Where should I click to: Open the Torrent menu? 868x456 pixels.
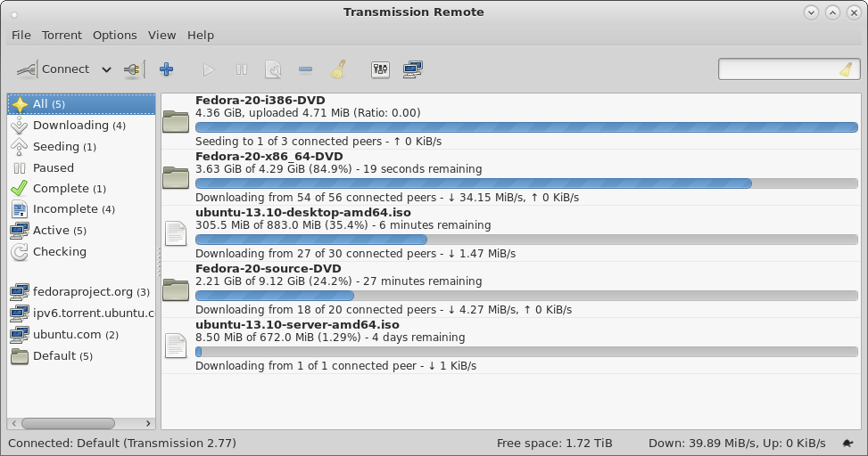[62, 35]
